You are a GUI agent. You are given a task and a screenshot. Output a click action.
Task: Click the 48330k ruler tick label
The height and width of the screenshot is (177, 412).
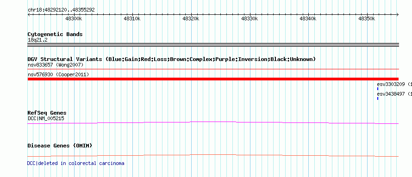(250, 19)
